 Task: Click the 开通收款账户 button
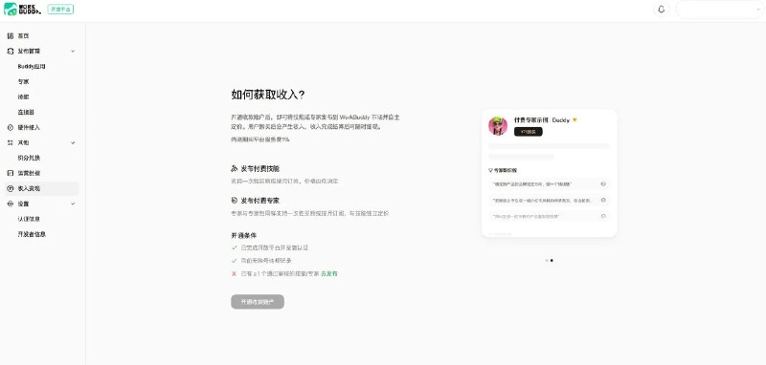(258, 302)
